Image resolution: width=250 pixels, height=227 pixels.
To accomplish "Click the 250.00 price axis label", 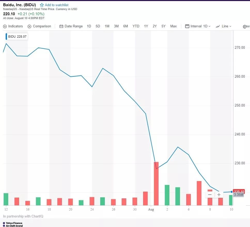I will click(240, 105).
